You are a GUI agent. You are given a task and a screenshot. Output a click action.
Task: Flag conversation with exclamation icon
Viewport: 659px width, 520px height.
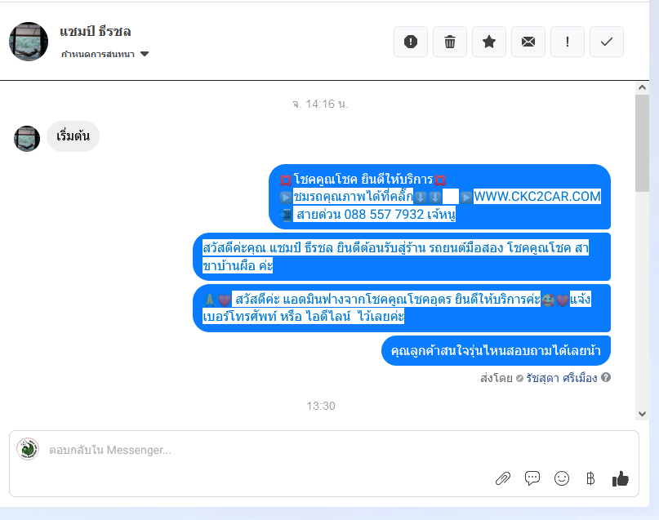pyautogui.click(x=568, y=42)
